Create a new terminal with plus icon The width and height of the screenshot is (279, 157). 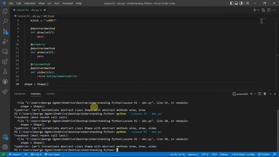pyautogui.click(x=251, y=94)
